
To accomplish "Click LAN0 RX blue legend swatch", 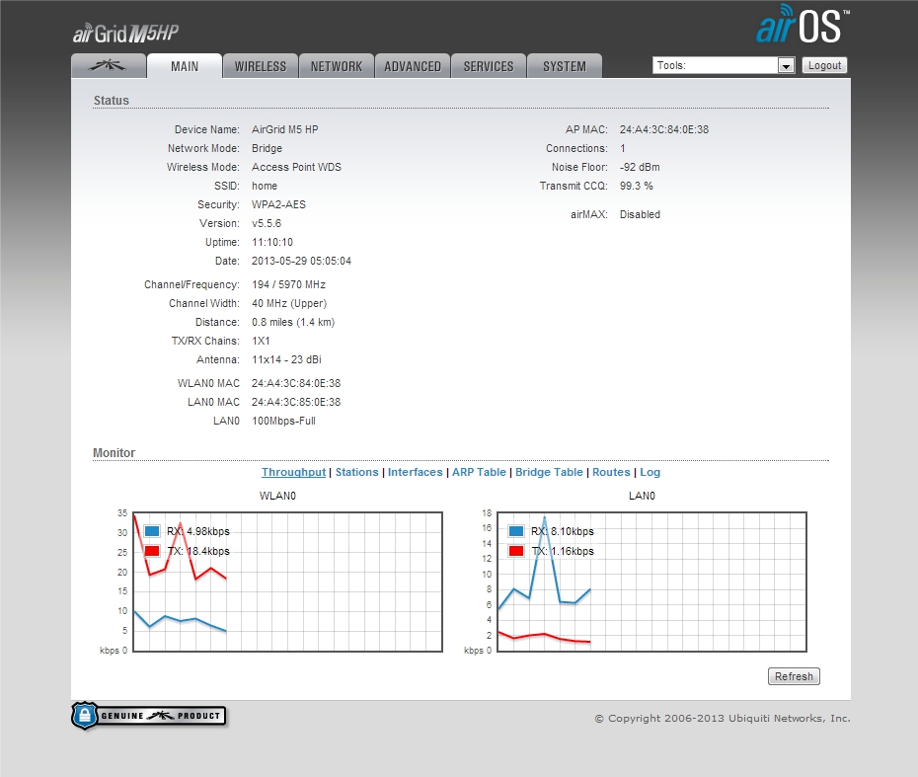I will [x=516, y=531].
